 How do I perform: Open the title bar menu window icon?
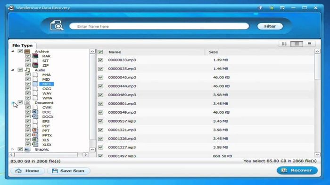coord(282,8)
